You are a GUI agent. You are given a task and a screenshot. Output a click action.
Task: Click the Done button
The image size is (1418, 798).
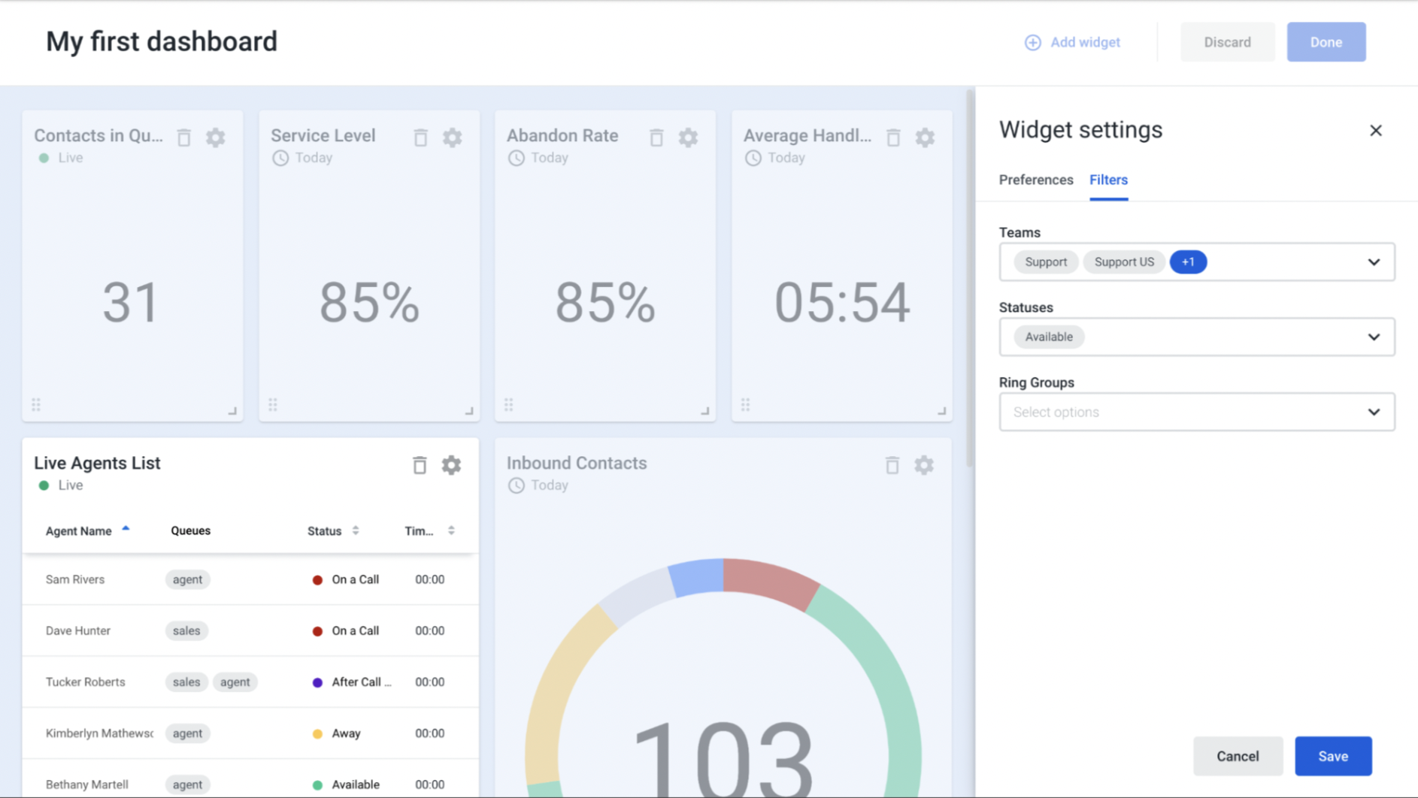click(1326, 42)
